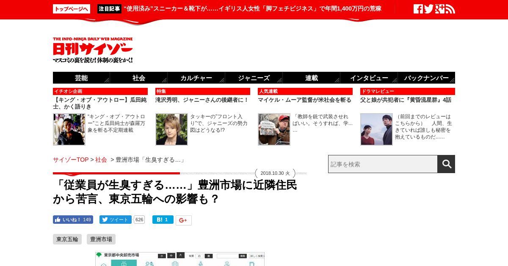Open the Google Plus icon in top bar
Viewport: 508px width, 266px height.
tap(440, 9)
